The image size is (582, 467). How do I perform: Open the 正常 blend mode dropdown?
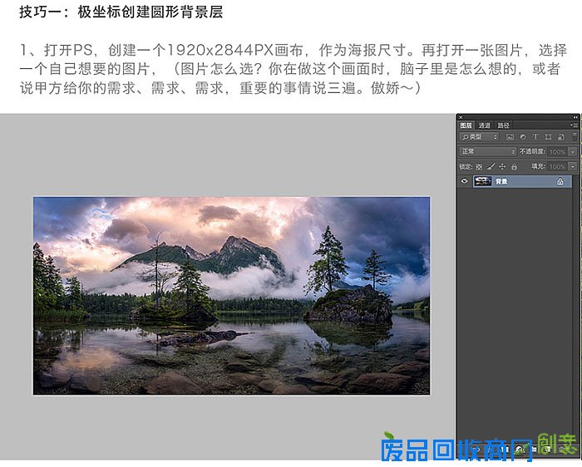pos(487,151)
